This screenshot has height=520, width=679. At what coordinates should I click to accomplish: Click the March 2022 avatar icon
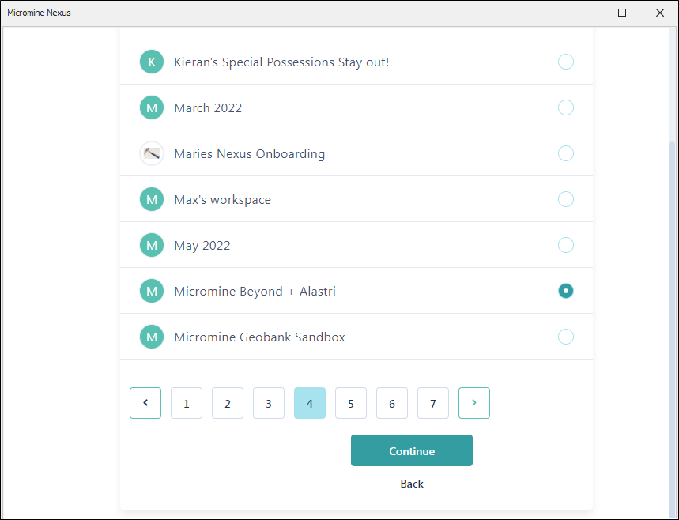pyautogui.click(x=152, y=107)
